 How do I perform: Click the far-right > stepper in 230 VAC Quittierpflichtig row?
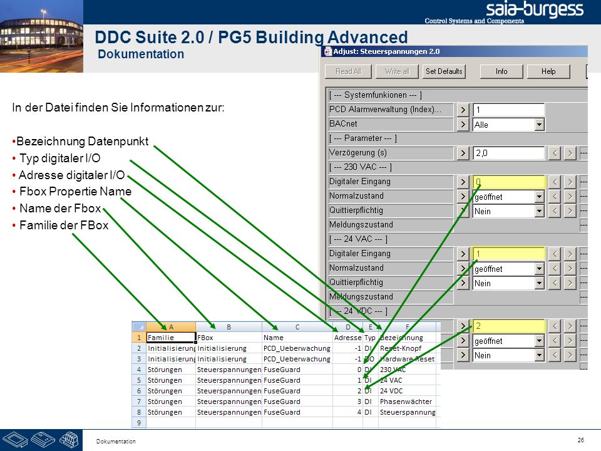click(570, 211)
